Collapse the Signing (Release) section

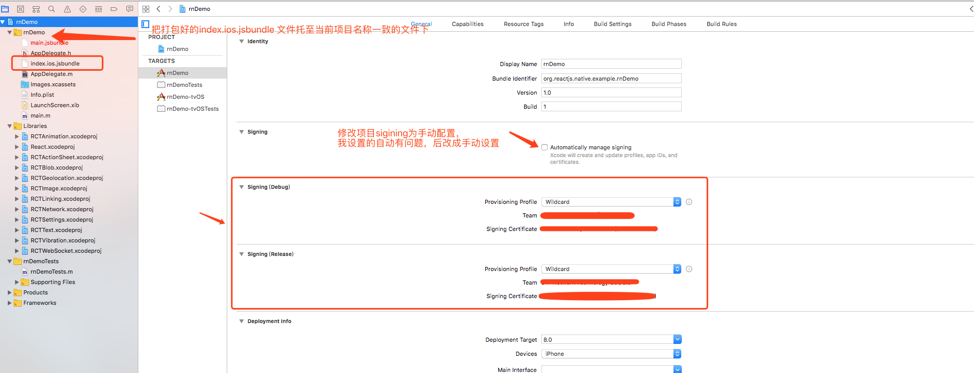tap(241, 254)
